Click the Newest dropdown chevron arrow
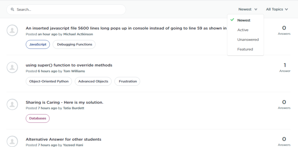This screenshot has width=298, height=147. pos(256,10)
